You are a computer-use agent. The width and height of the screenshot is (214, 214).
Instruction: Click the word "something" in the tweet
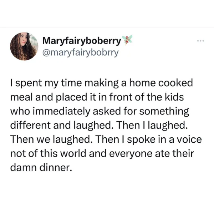point(164,111)
